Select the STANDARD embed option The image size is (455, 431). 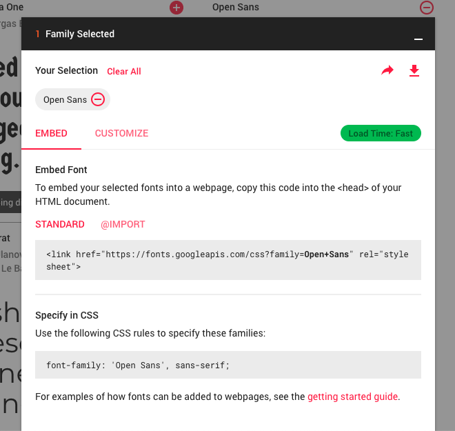60,224
